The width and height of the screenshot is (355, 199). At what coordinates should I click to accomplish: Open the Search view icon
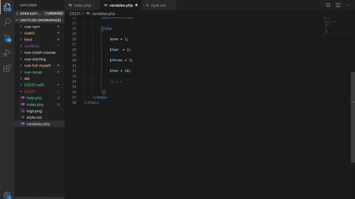tap(7, 22)
